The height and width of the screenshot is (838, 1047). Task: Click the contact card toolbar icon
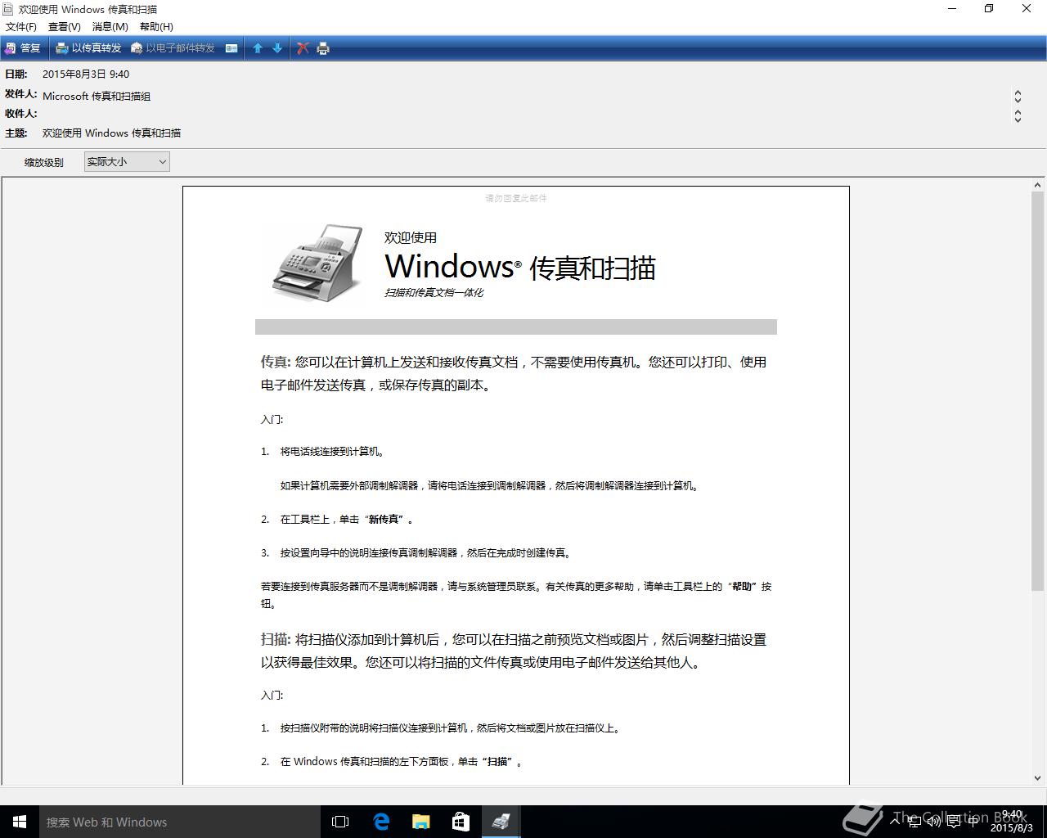coord(231,48)
